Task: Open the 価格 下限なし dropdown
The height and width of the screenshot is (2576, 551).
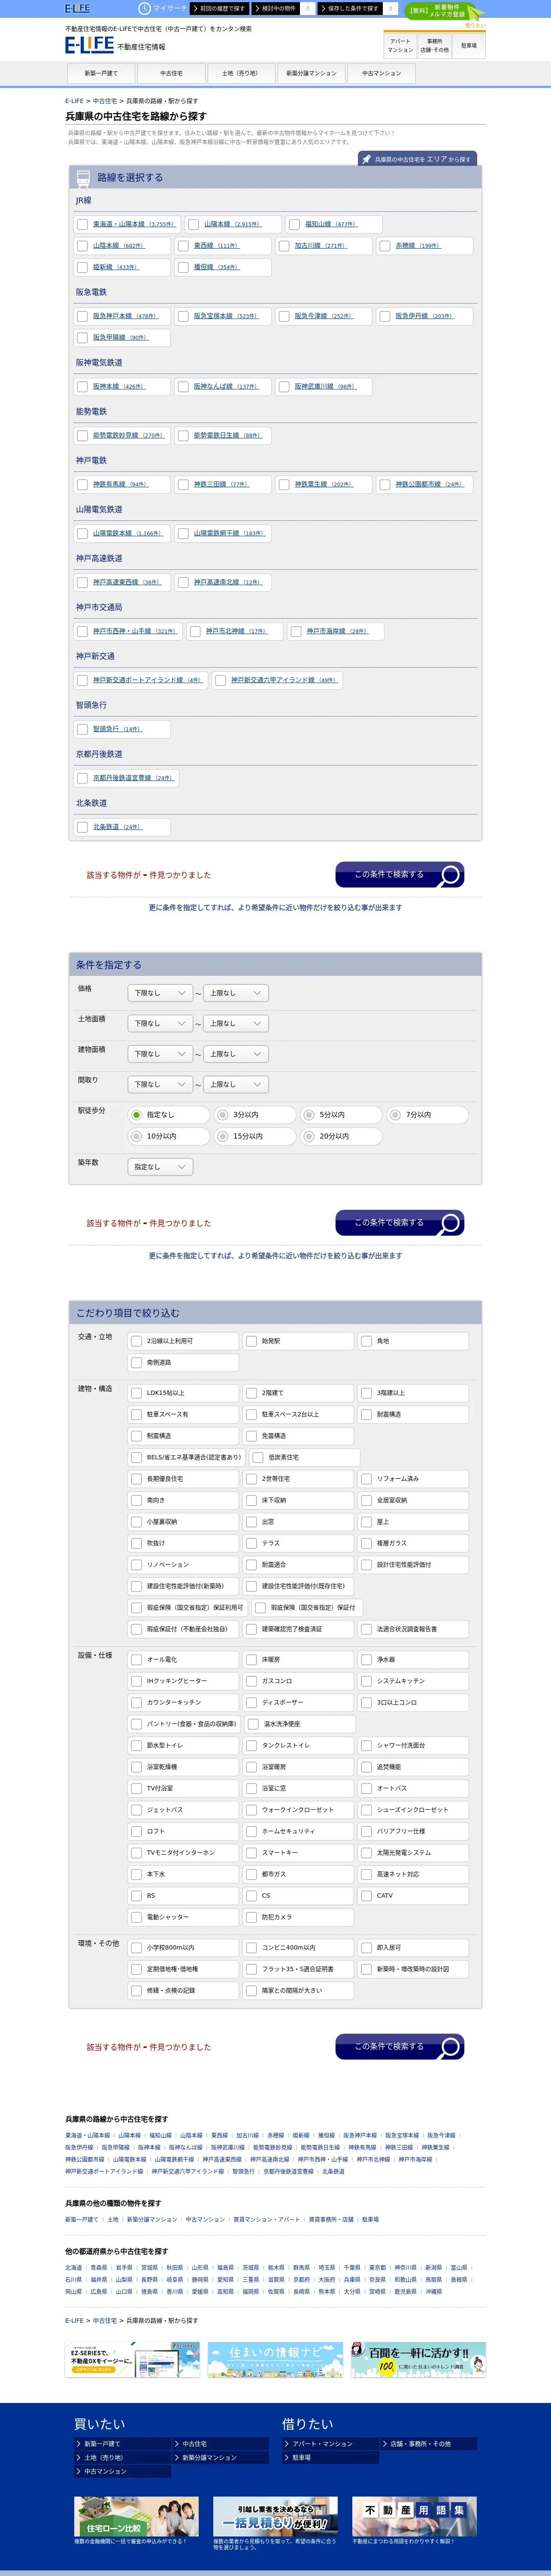Action: pos(160,993)
